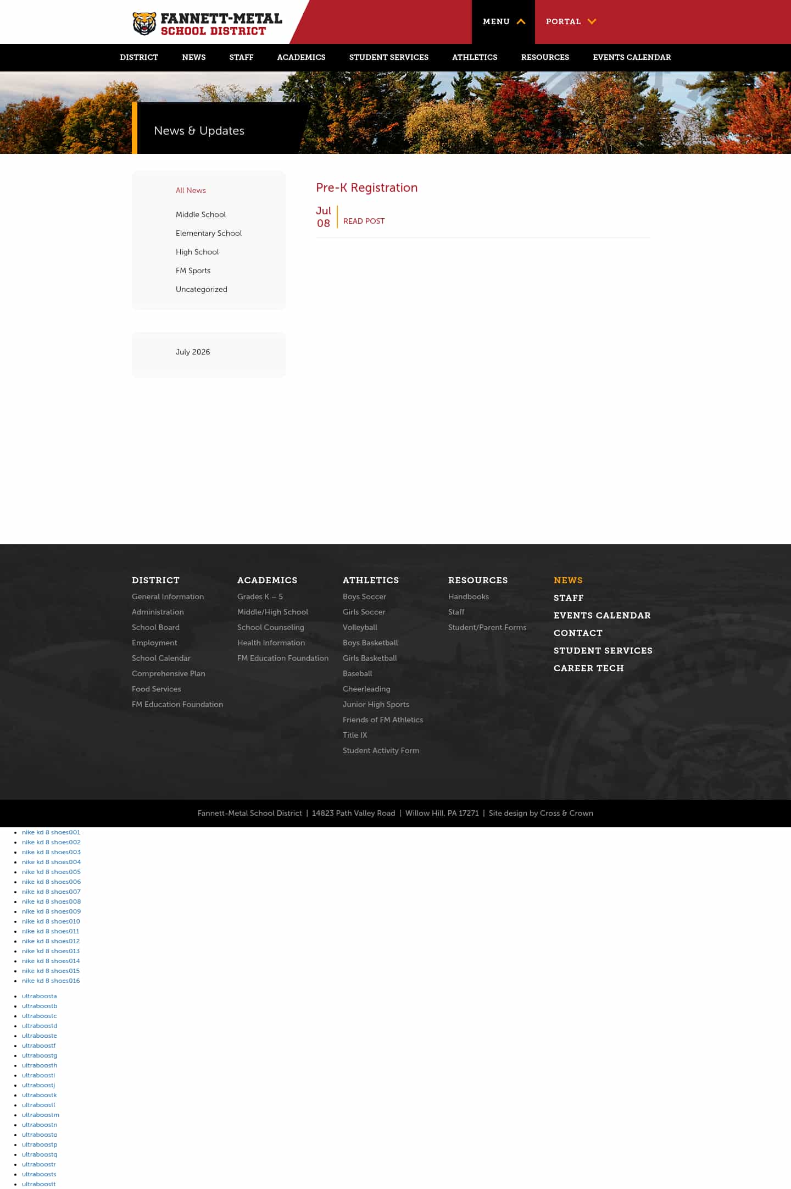Filter news by Elementary School
The height and width of the screenshot is (1189, 791).
pos(209,233)
